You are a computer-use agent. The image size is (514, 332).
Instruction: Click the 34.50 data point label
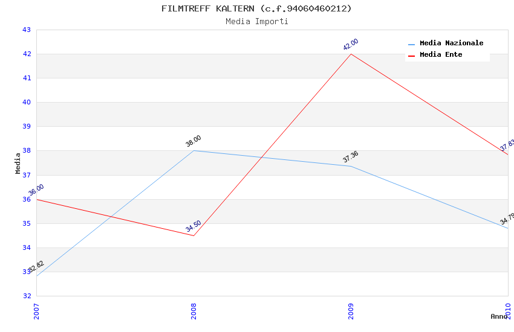(x=194, y=226)
